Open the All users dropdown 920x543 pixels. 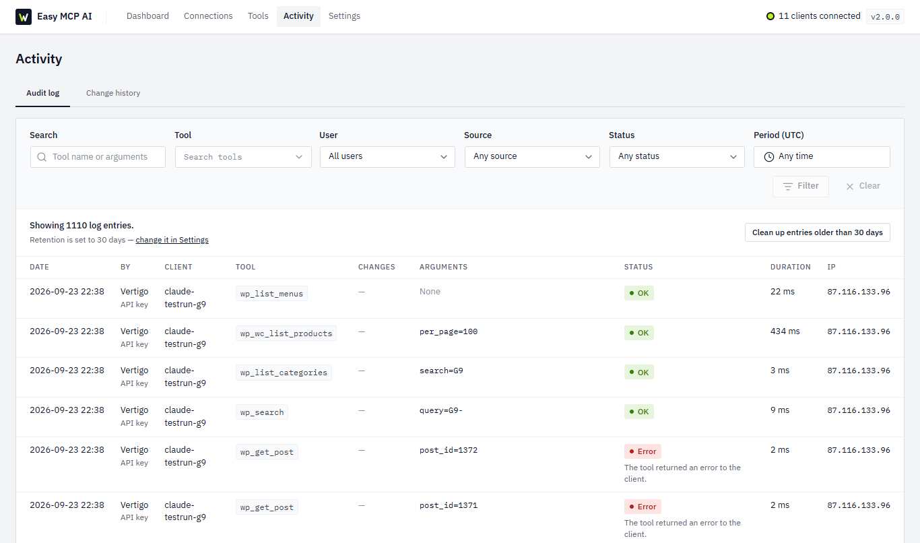(x=387, y=156)
